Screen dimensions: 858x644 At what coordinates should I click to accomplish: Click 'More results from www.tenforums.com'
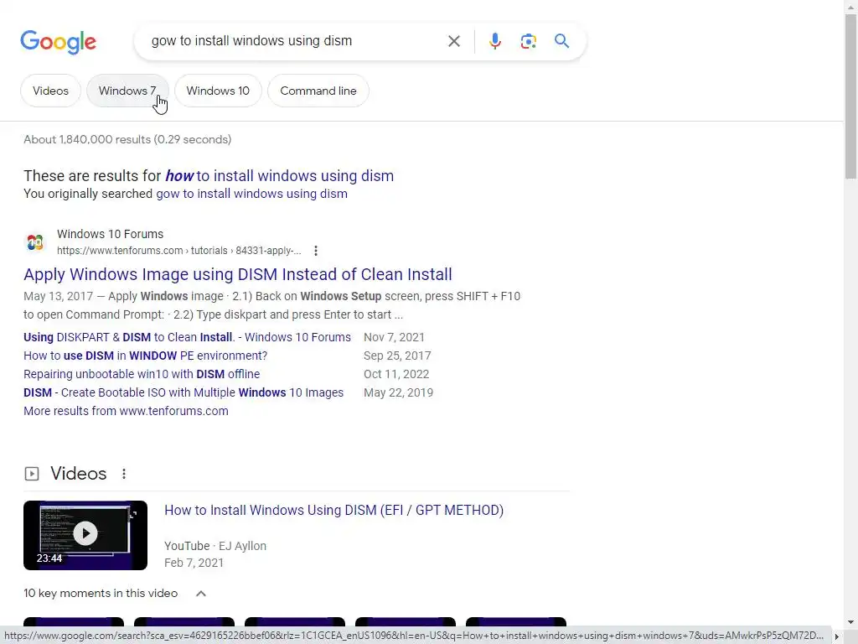(x=126, y=411)
